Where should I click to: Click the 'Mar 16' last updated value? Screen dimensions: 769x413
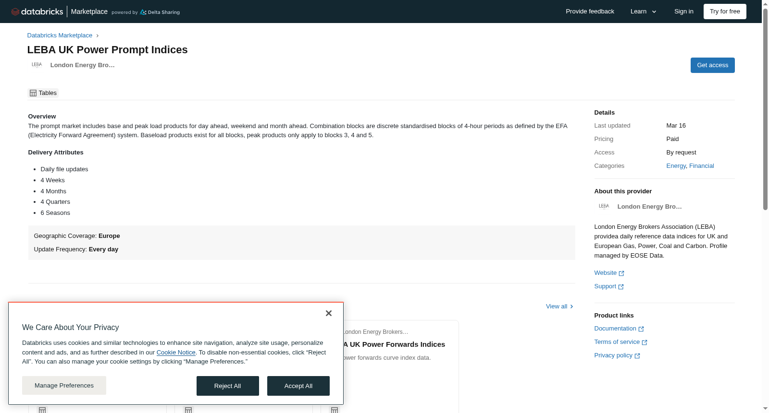click(x=676, y=126)
